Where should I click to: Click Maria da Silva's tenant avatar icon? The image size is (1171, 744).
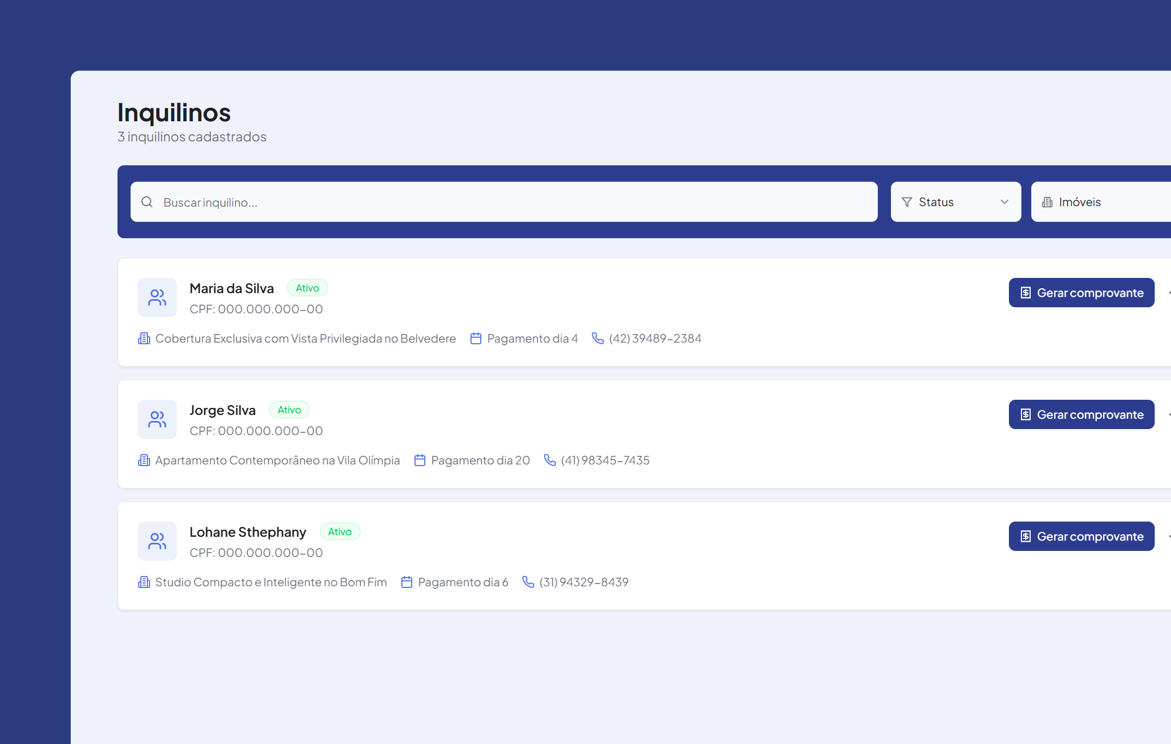point(157,297)
